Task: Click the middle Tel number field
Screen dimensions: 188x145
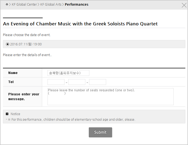Action: [x=77, y=82]
